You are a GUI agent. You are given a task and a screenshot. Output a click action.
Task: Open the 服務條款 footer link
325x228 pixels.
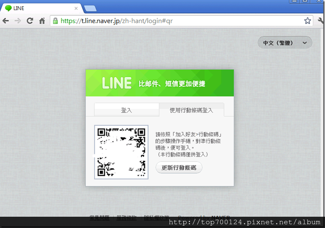pyautogui.click(x=127, y=218)
